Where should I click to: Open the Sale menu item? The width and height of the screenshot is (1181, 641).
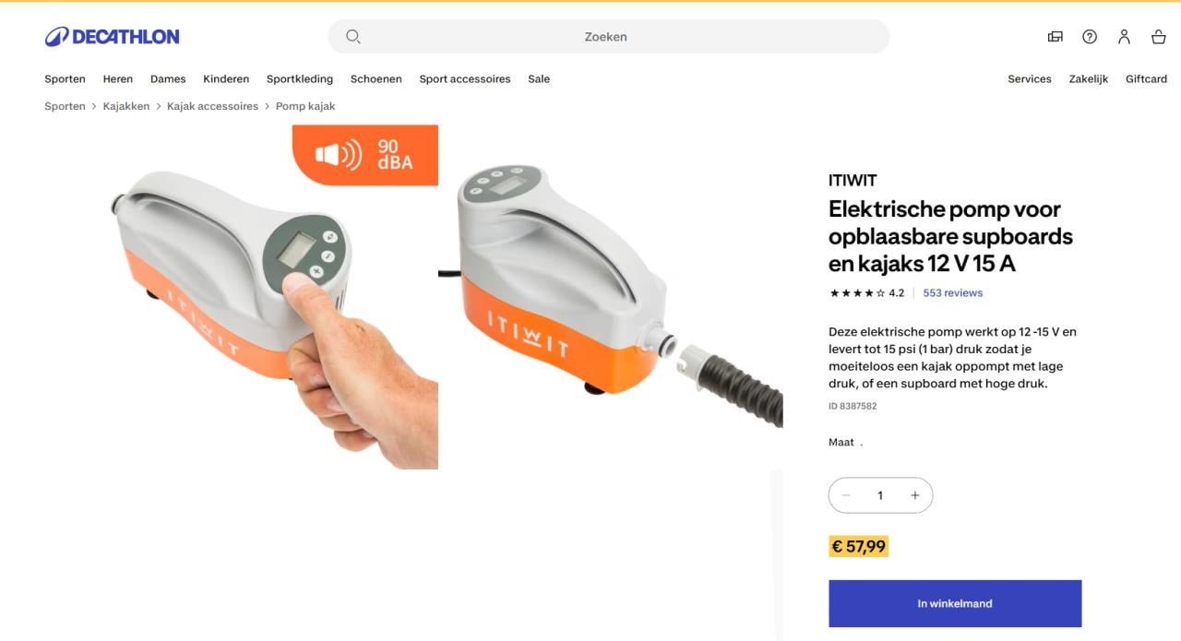(x=539, y=79)
